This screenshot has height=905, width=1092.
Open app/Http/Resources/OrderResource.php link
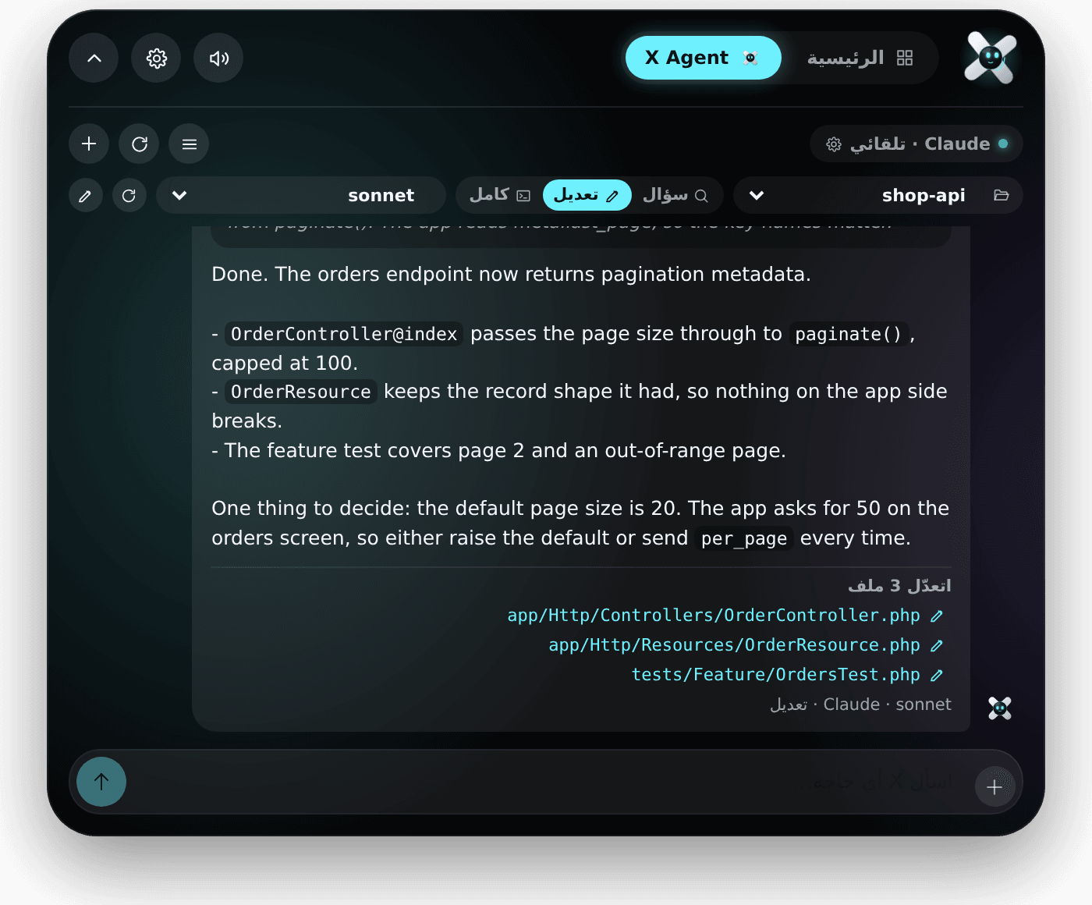click(734, 645)
